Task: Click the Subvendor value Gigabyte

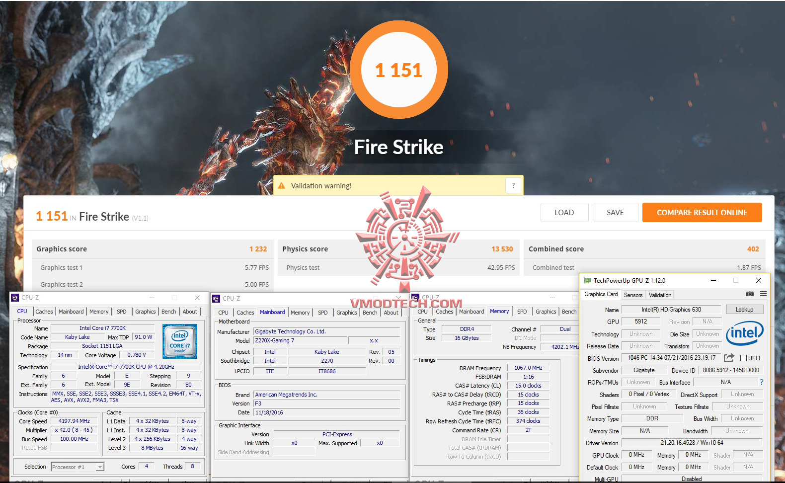Action: pyautogui.click(x=644, y=370)
